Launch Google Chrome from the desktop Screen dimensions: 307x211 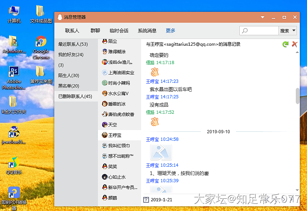[41, 48]
